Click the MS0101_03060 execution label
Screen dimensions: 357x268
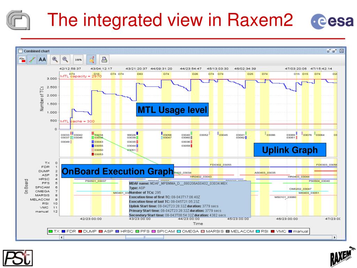285,197
